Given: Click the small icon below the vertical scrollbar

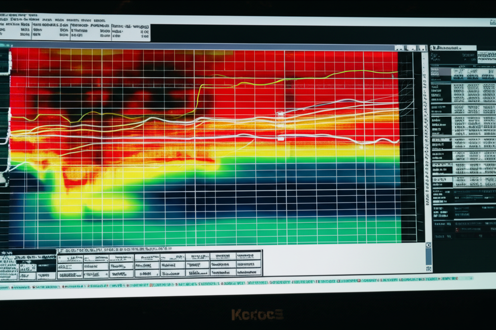Looking at the screenshot, I should click(x=428, y=267).
